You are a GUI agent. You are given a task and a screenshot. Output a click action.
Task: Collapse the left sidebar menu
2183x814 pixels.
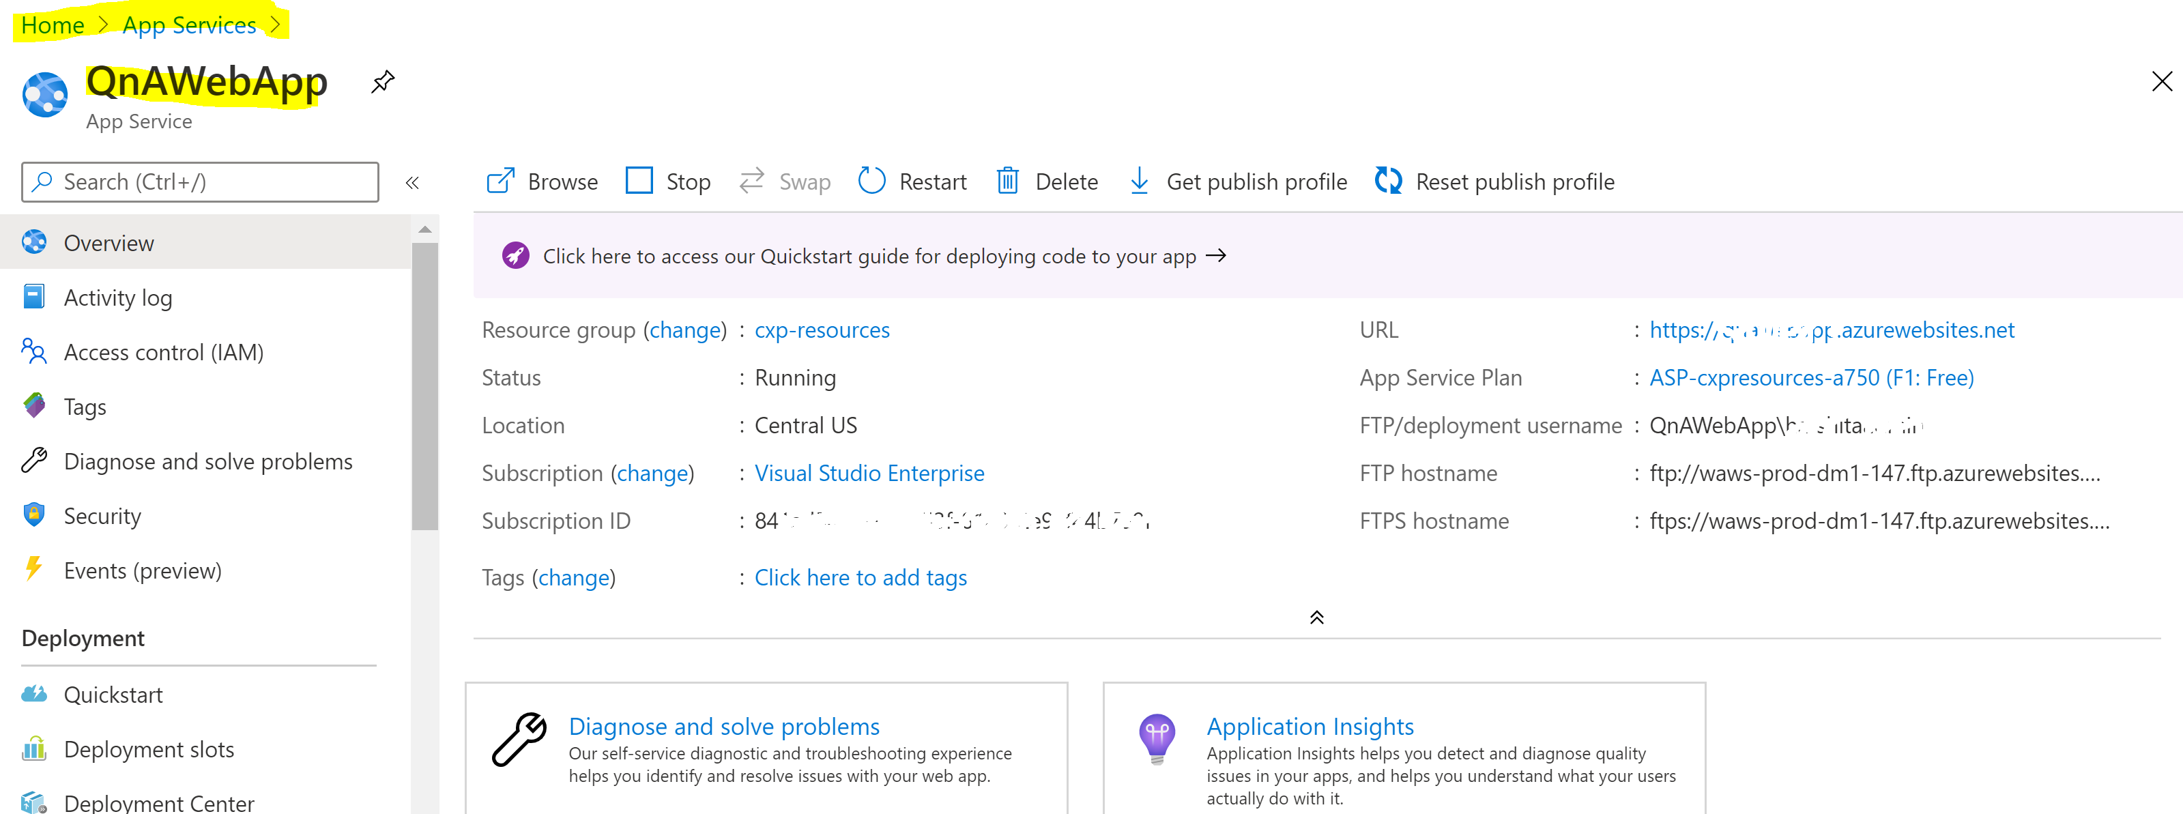(x=413, y=182)
